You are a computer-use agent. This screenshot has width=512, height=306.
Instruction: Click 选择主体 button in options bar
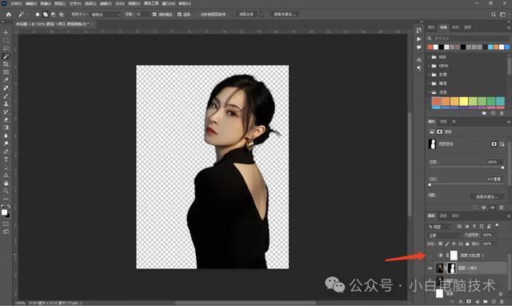pyautogui.click(x=246, y=14)
